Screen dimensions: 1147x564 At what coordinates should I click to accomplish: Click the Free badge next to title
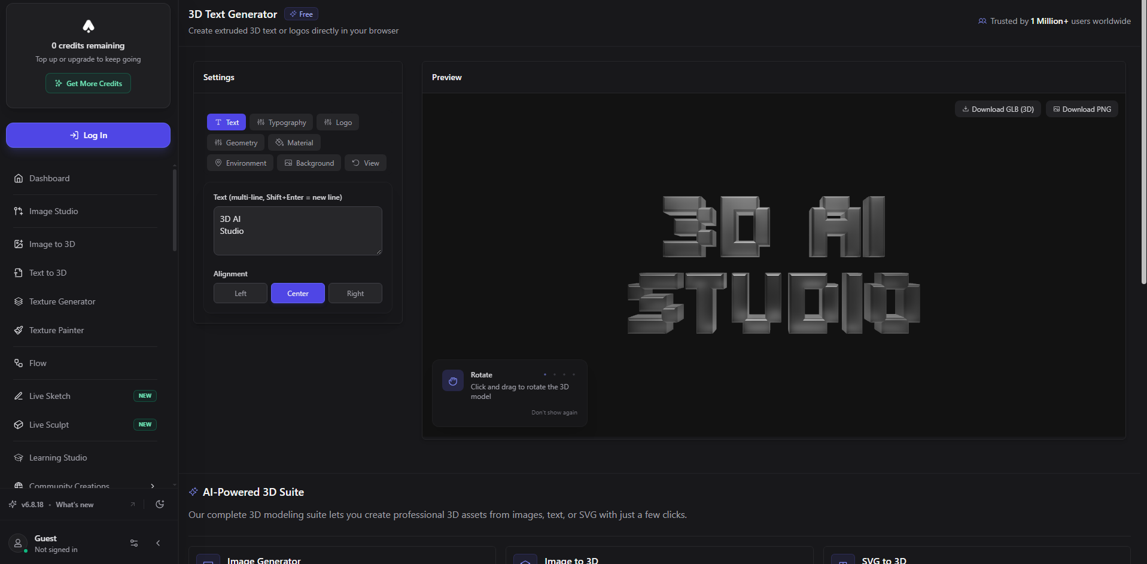point(301,14)
